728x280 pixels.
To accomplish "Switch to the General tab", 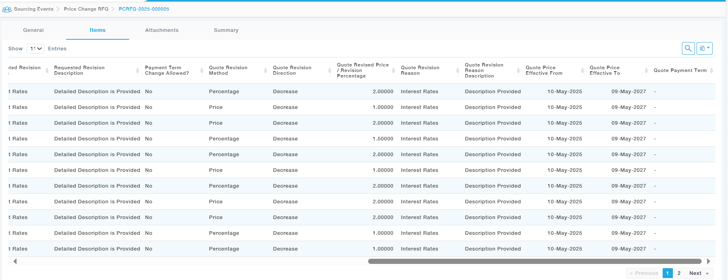I will pos(33,30).
